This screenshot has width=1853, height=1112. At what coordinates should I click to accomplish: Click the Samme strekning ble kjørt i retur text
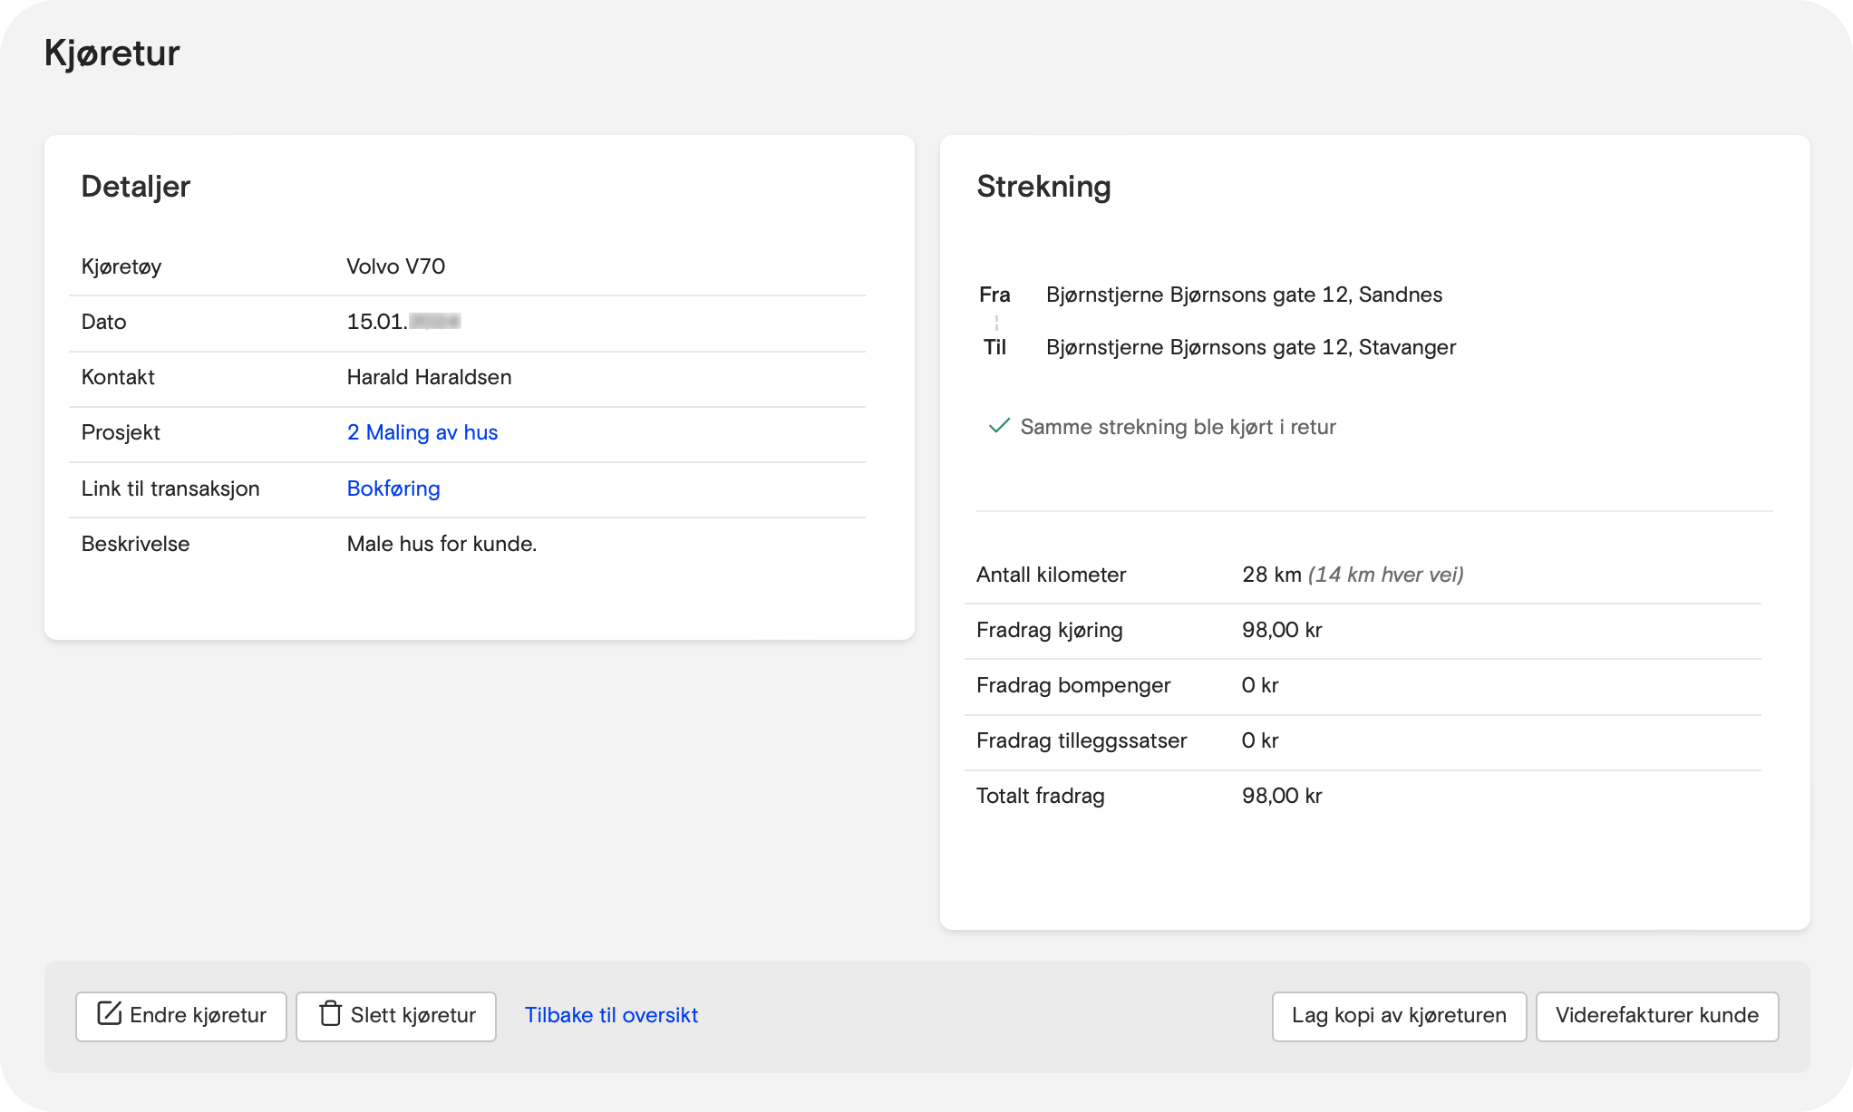1178,427
